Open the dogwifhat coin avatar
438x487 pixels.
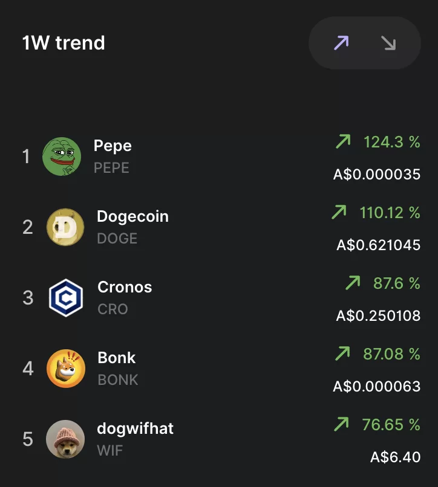point(65,439)
